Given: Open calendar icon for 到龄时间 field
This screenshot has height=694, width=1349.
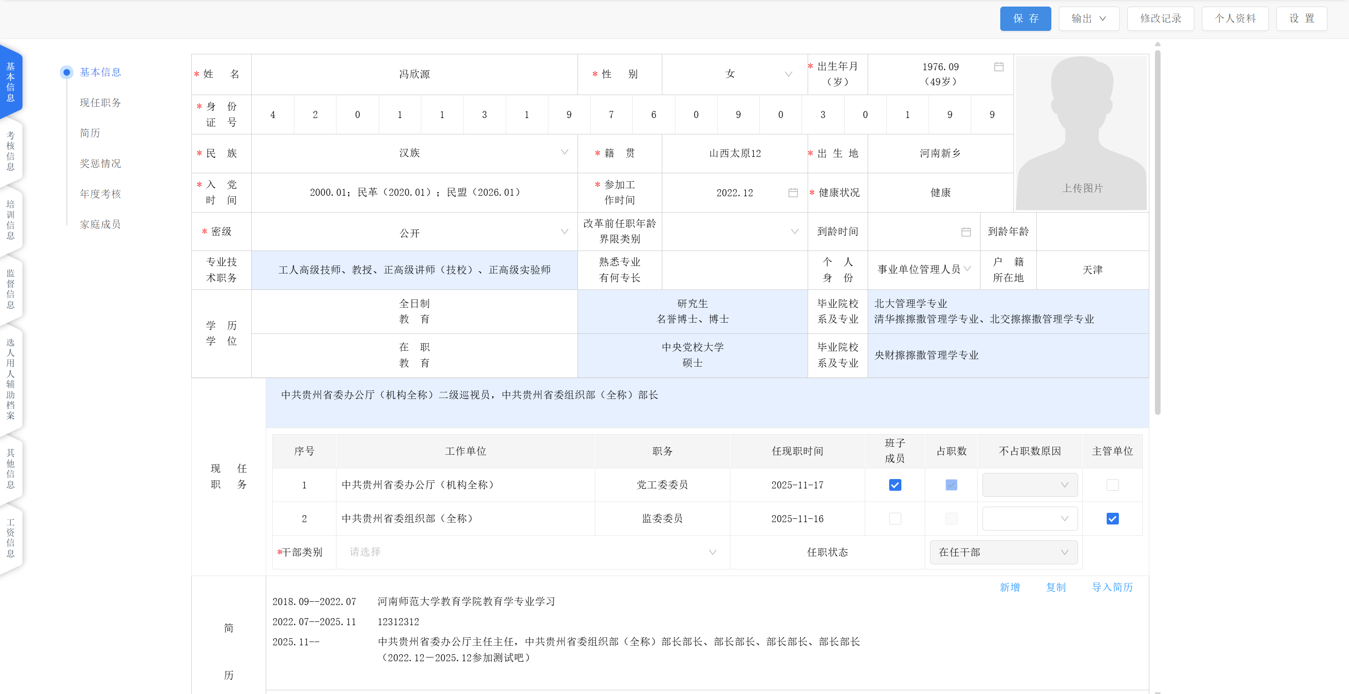Looking at the screenshot, I should 966,232.
